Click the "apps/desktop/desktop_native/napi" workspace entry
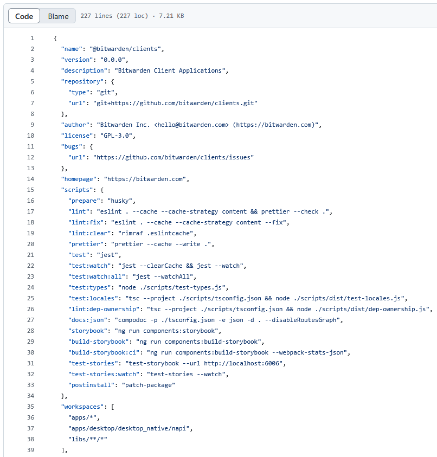The image size is (437, 457). point(129,428)
